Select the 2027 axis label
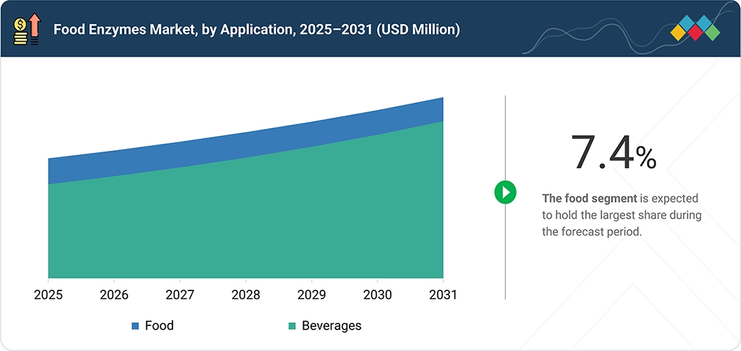The width and height of the screenshot is (741, 351). (180, 295)
